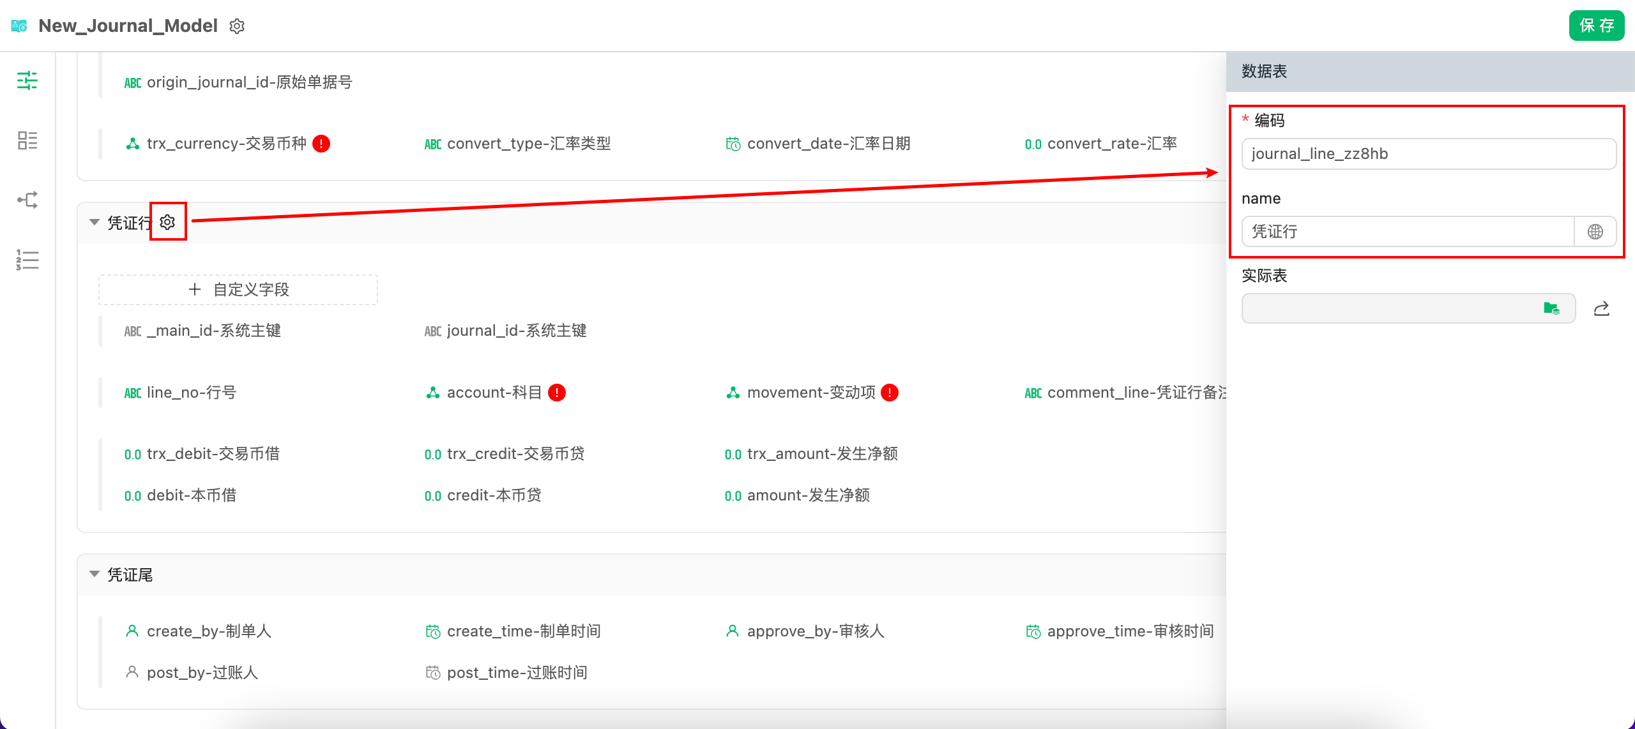Viewport: 1635px width, 729px height.
Task: Click the 保存 button
Action: pos(1596,26)
